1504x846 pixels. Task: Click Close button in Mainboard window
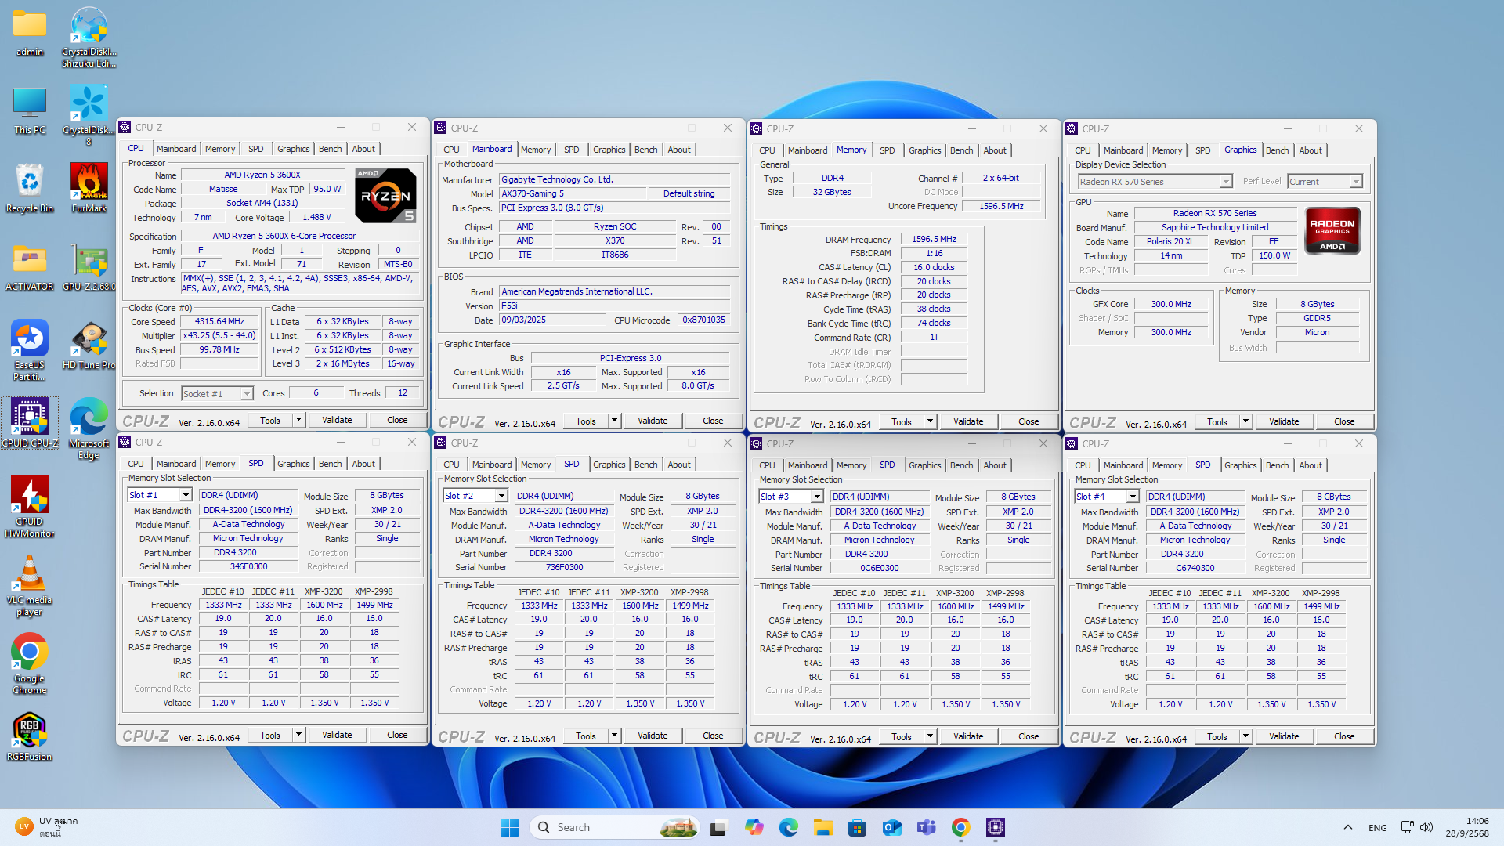coord(713,421)
